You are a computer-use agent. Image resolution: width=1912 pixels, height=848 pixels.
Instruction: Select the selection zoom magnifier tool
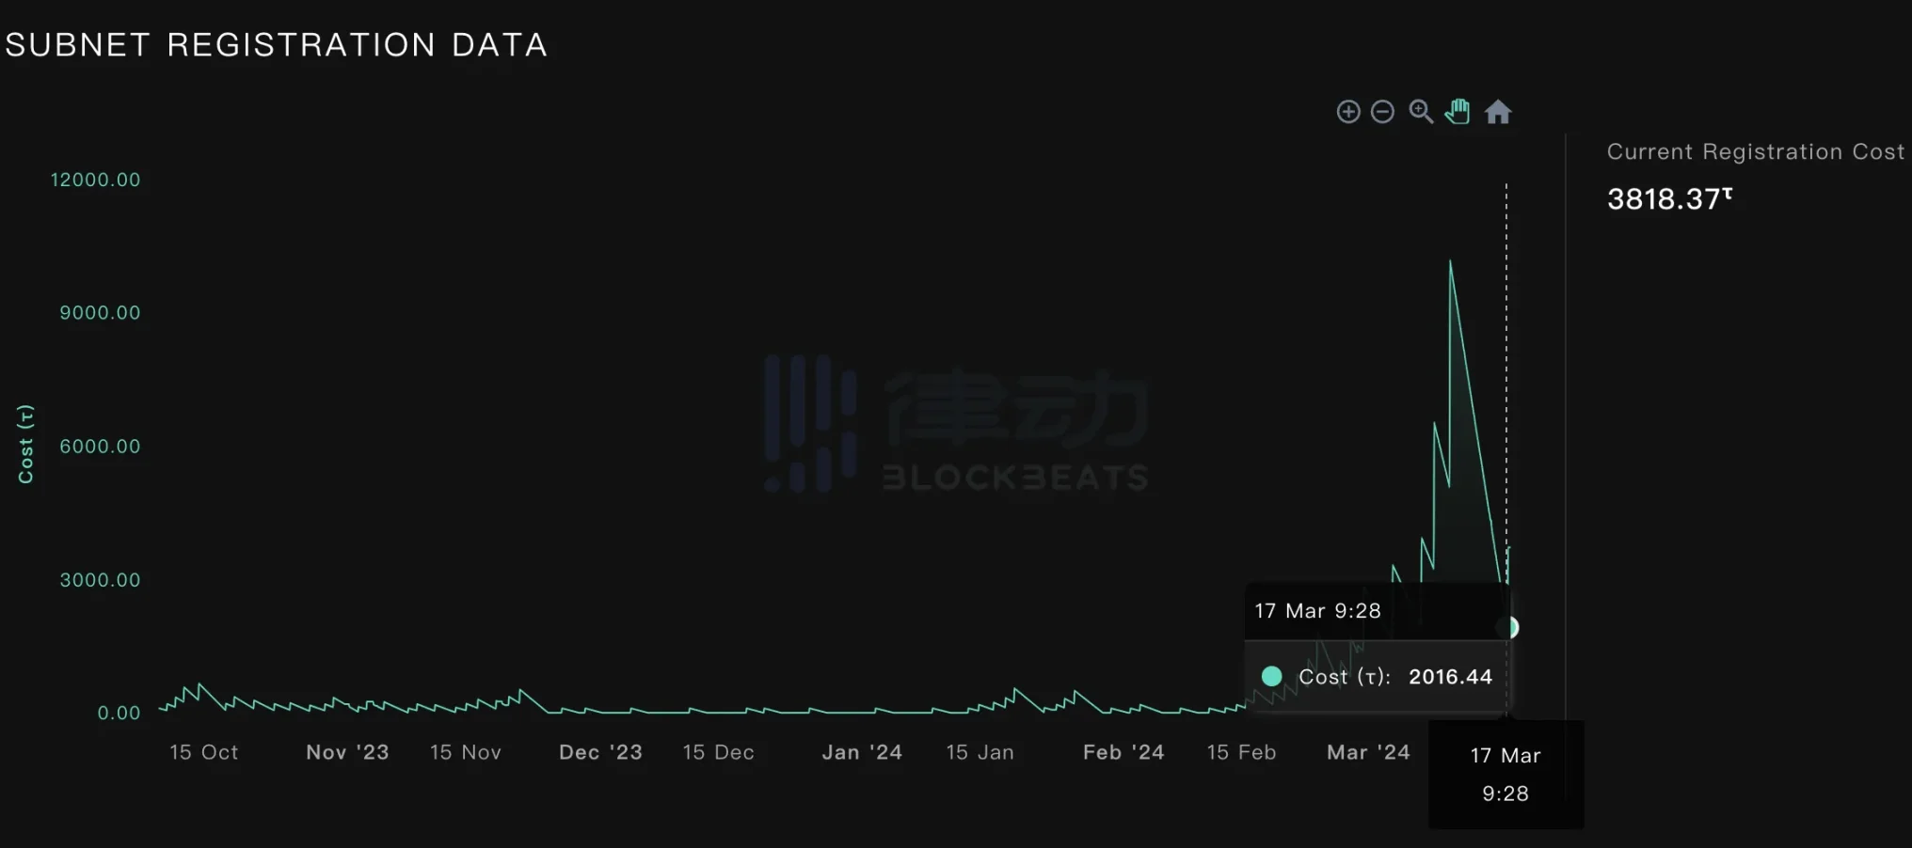point(1421,111)
